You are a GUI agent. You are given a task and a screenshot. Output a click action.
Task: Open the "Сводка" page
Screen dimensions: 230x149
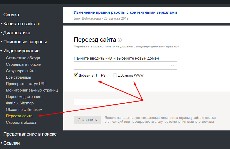[x=11, y=14]
